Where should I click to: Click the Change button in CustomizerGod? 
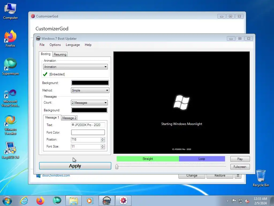pyautogui.click(x=192, y=176)
